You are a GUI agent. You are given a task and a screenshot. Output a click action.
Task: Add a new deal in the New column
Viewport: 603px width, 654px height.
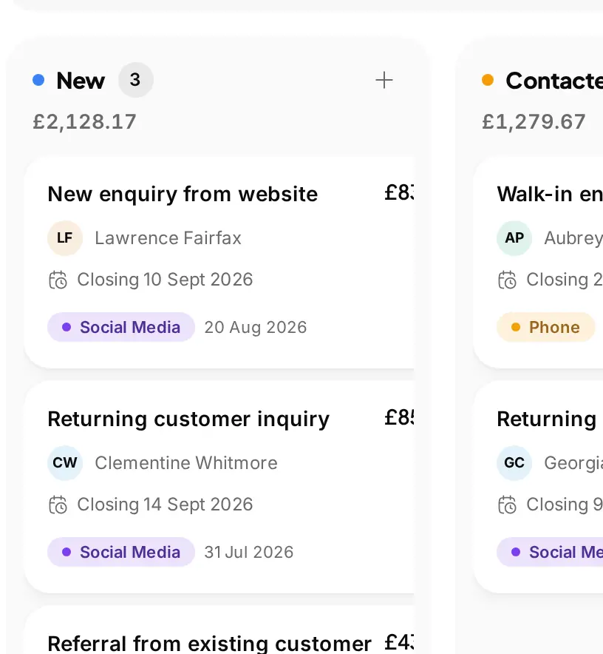pos(384,80)
